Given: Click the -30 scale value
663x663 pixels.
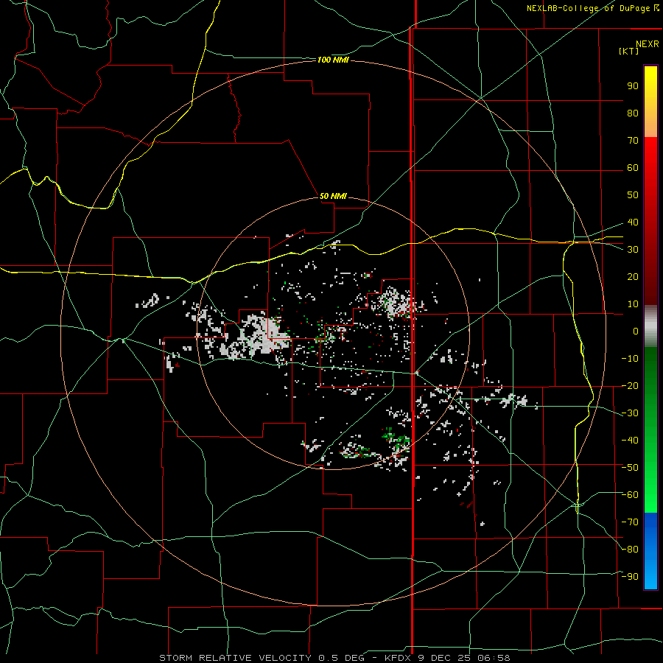Looking at the screenshot, I should click(630, 413).
